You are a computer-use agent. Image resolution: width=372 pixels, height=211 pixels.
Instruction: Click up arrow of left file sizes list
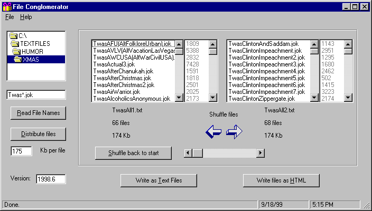pyautogui.click(x=213, y=44)
